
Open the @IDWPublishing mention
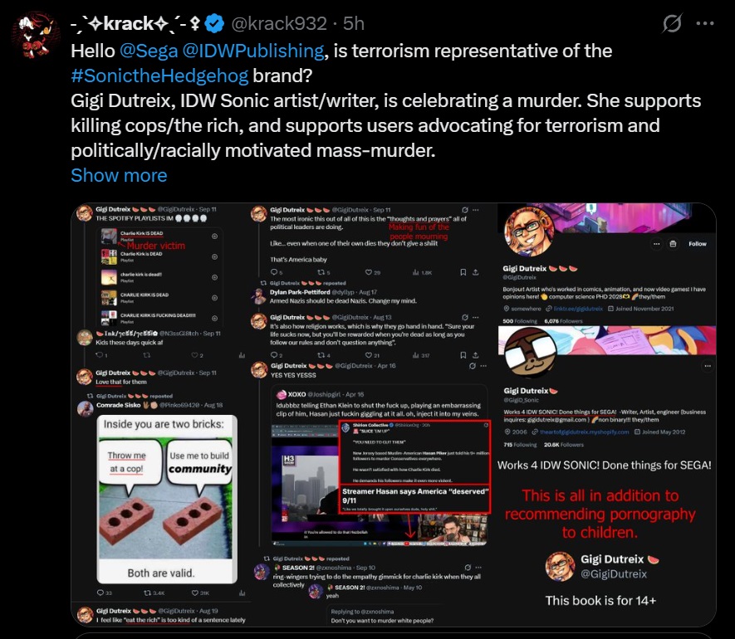pos(253,51)
